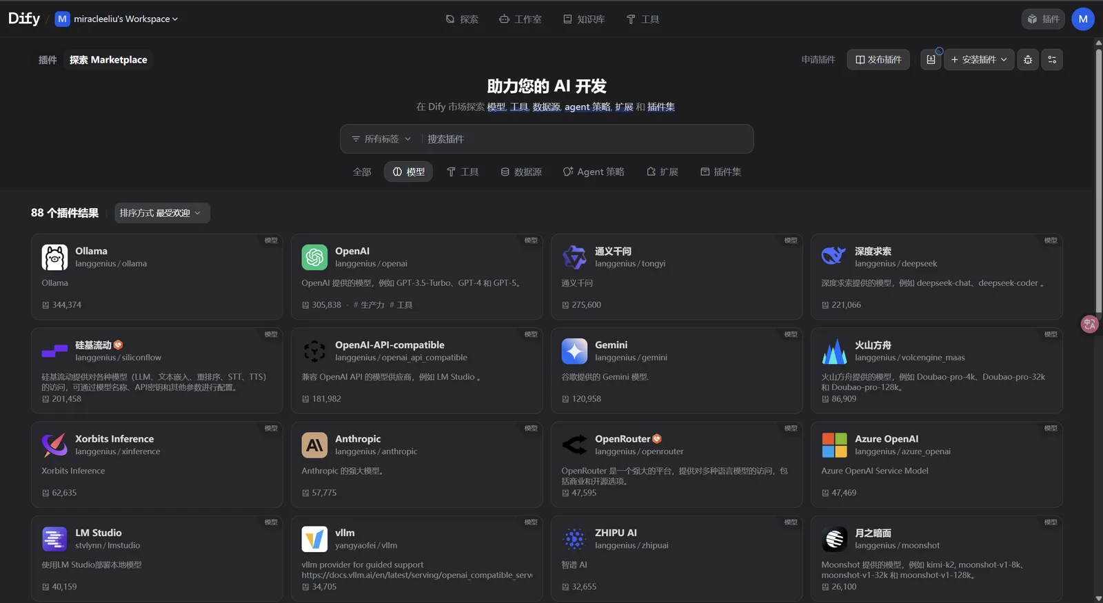Image resolution: width=1103 pixels, height=603 pixels.
Task: Click the vertical page scrollbar
Action: (x=1098, y=179)
